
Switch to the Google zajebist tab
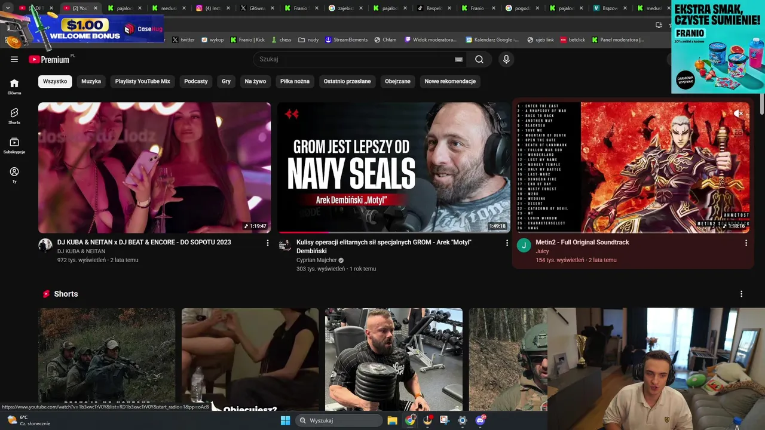(x=346, y=8)
